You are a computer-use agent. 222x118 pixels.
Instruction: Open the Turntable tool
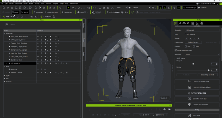pos(202,8)
